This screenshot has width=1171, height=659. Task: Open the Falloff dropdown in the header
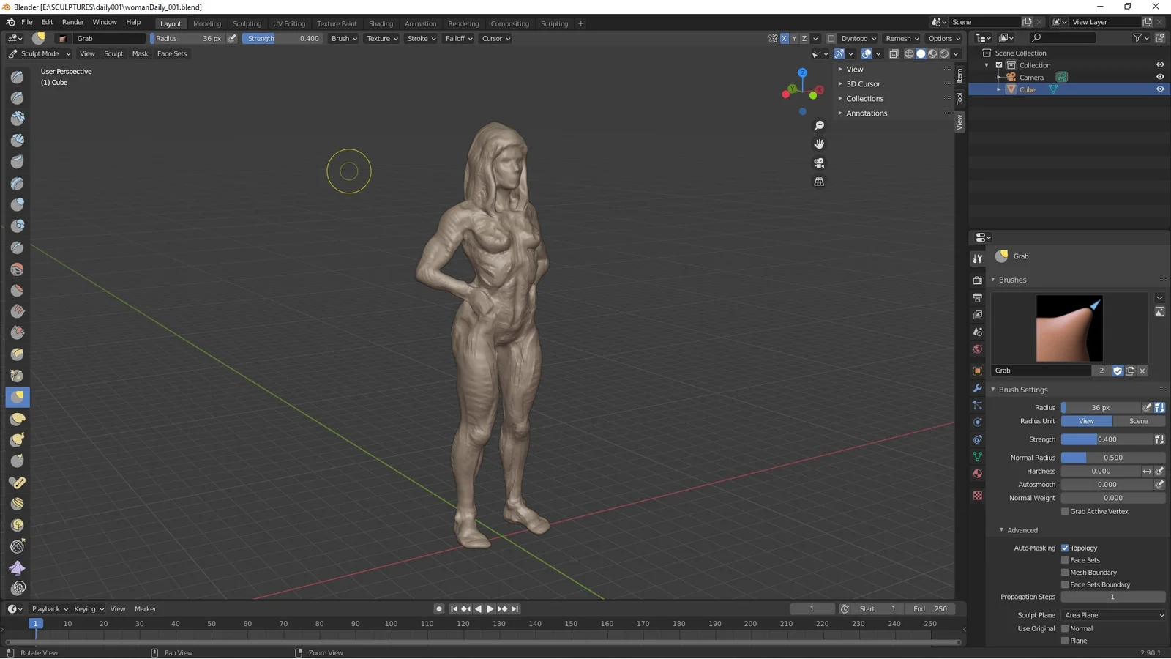[x=458, y=38]
